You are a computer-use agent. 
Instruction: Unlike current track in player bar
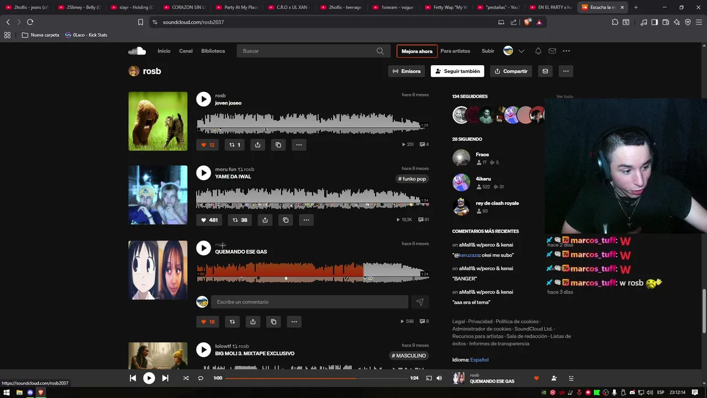pos(536,378)
